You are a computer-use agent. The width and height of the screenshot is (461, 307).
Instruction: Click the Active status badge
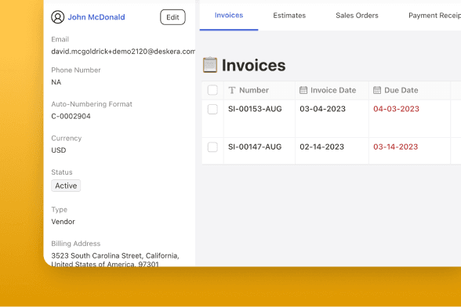(66, 186)
